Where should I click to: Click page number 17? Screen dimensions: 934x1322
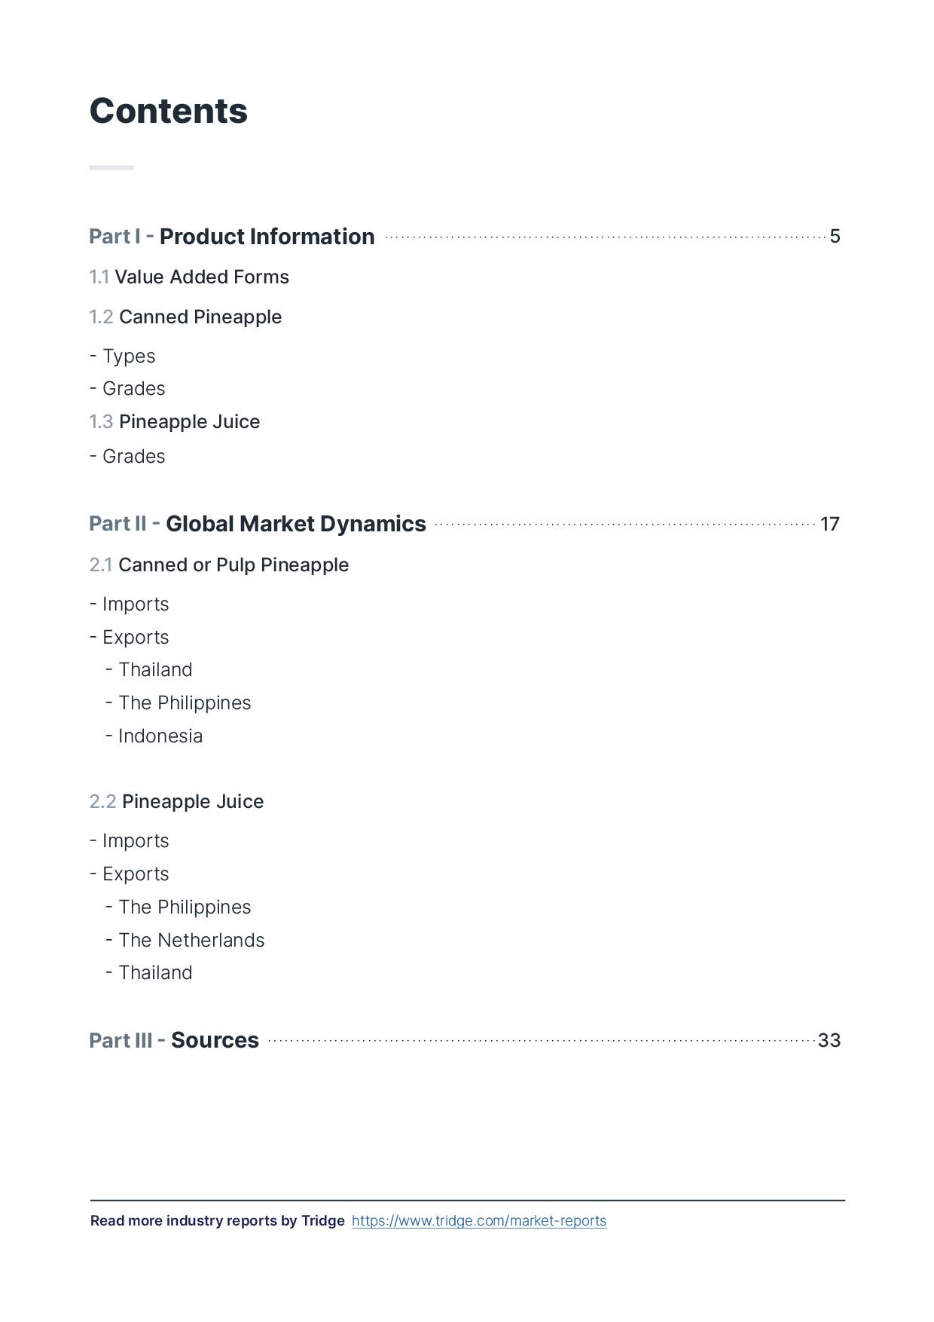[x=829, y=525]
